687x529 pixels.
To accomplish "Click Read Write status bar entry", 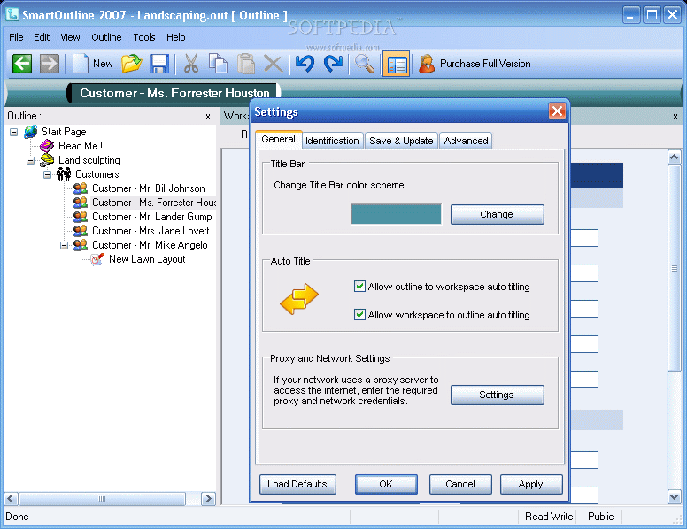I will (x=549, y=517).
